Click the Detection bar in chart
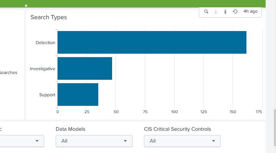Screen dimensions: 276x153 pyautogui.click(x=152, y=43)
